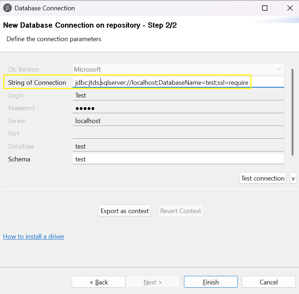The image size is (299, 294).
Task: Edit the Schema field value
Action: [178, 159]
